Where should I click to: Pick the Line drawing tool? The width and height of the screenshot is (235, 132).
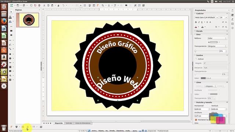pyautogui.click(x=11, y=26)
